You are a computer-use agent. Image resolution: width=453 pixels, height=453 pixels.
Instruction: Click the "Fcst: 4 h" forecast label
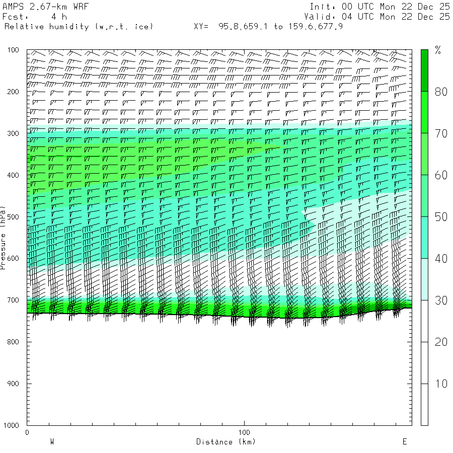[x=35, y=17]
